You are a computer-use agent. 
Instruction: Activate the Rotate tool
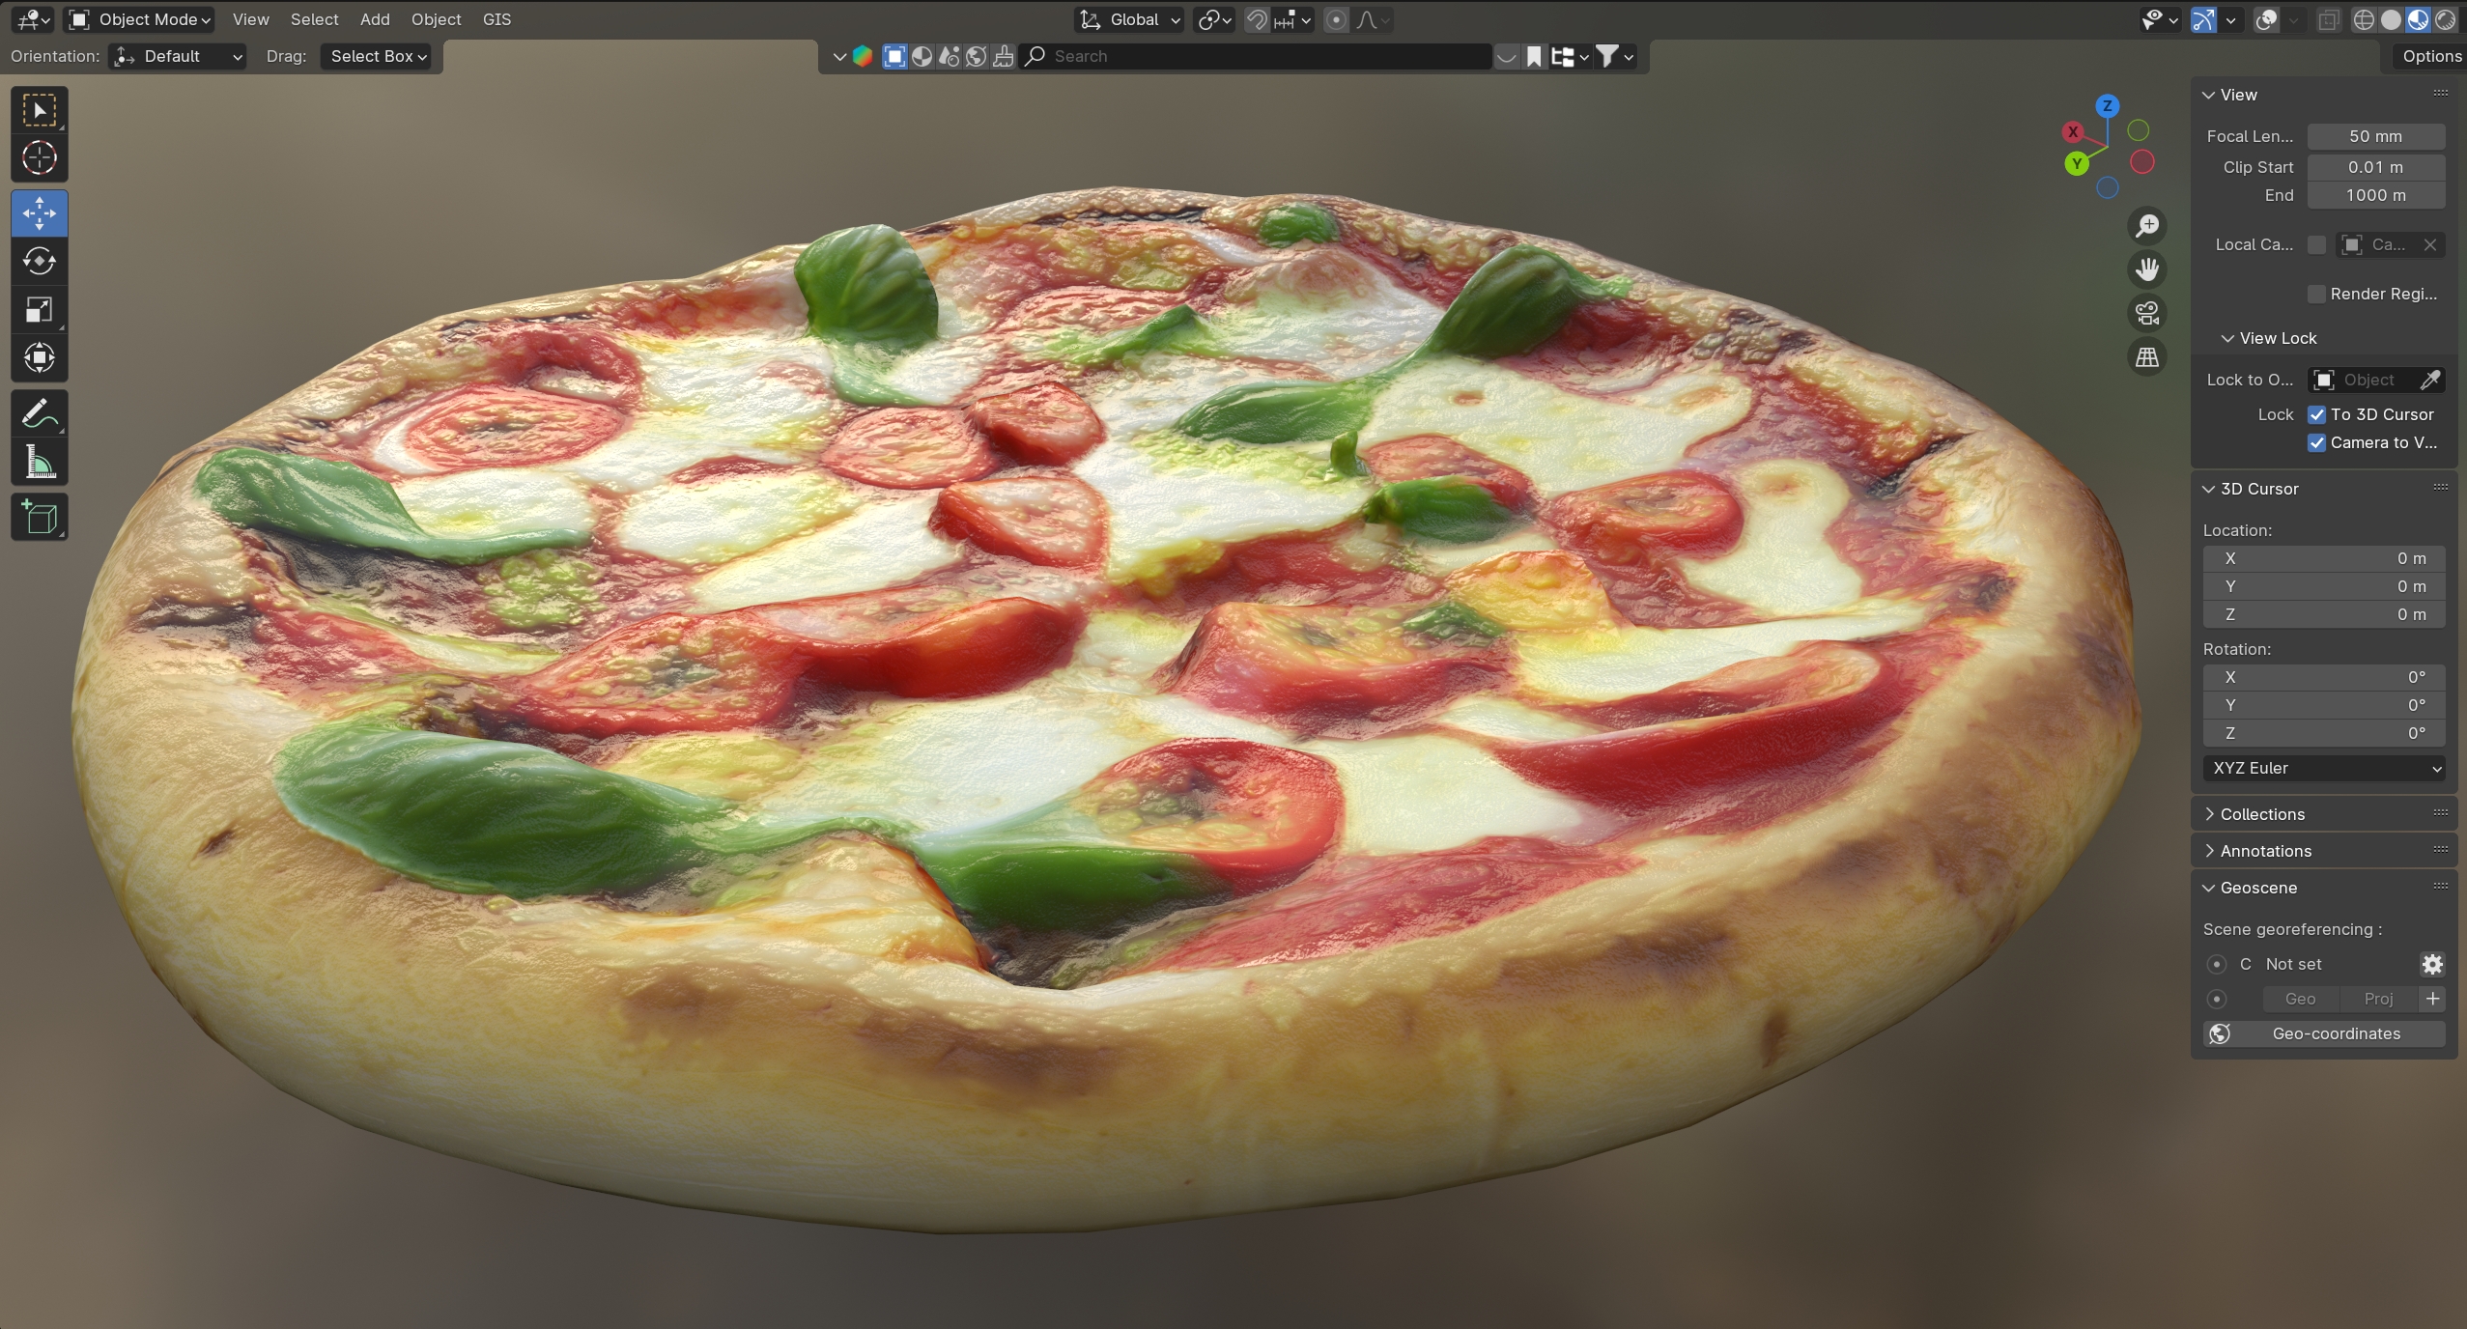coord(39,261)
